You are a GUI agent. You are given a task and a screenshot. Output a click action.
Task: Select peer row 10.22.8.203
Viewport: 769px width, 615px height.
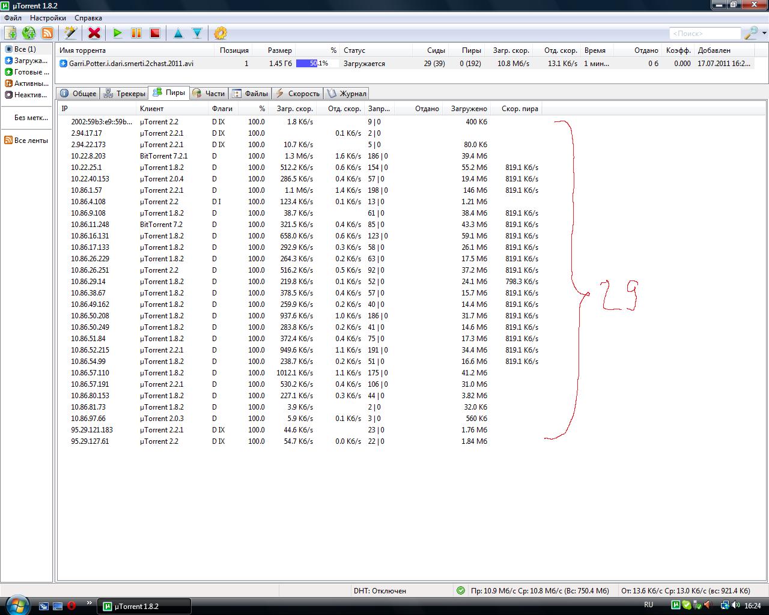[x=300, y=156]
